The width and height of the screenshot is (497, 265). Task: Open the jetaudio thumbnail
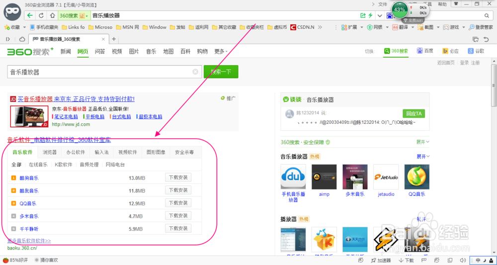pyautogui.click(x=386, y=177)
